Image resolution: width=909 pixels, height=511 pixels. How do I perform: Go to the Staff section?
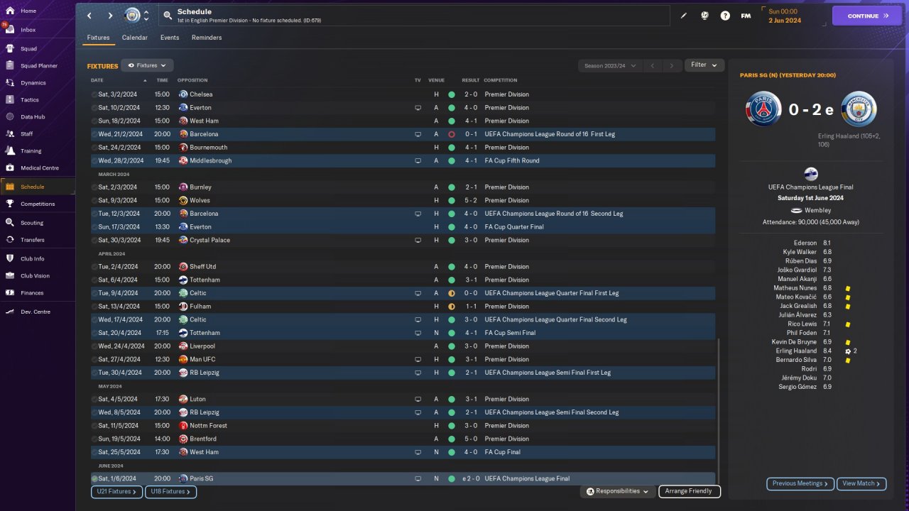27,134
